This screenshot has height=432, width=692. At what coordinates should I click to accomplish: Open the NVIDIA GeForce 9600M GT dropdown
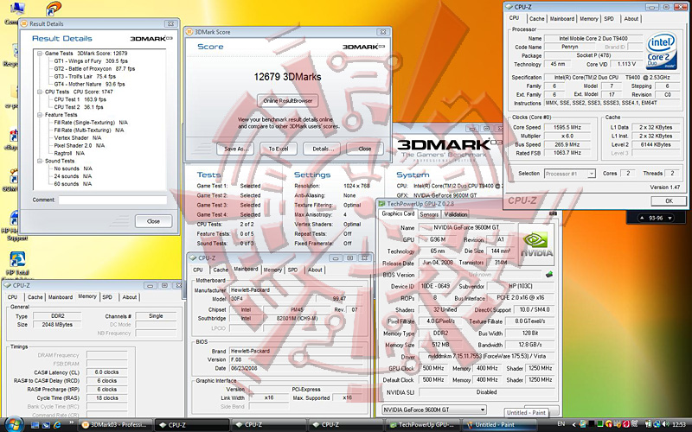(x=483, y=410)
